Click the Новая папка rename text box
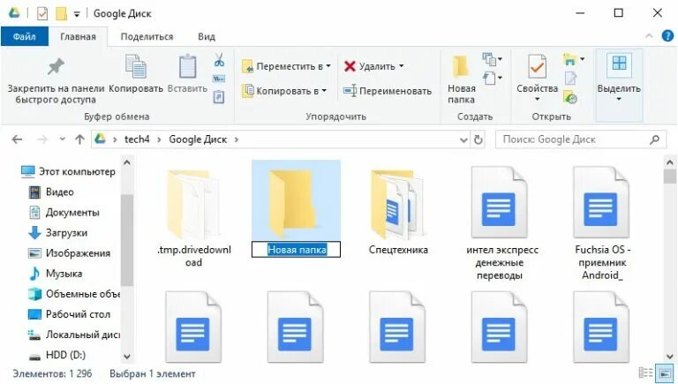Screen dimensions: 678x384 pos(297,250)
